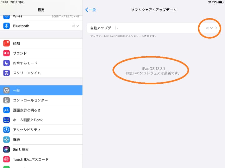Tap the 2月19日(水) date in status bar
Image resolution: width=225 pixels, height=168 pixels.
pyautogui.click(x=17, y=2)
